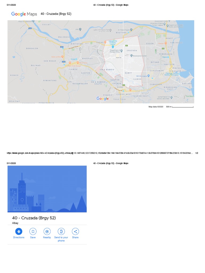Click the Passenger Terminal Building pin
205x273 pixels.
(x=179, y=74)
